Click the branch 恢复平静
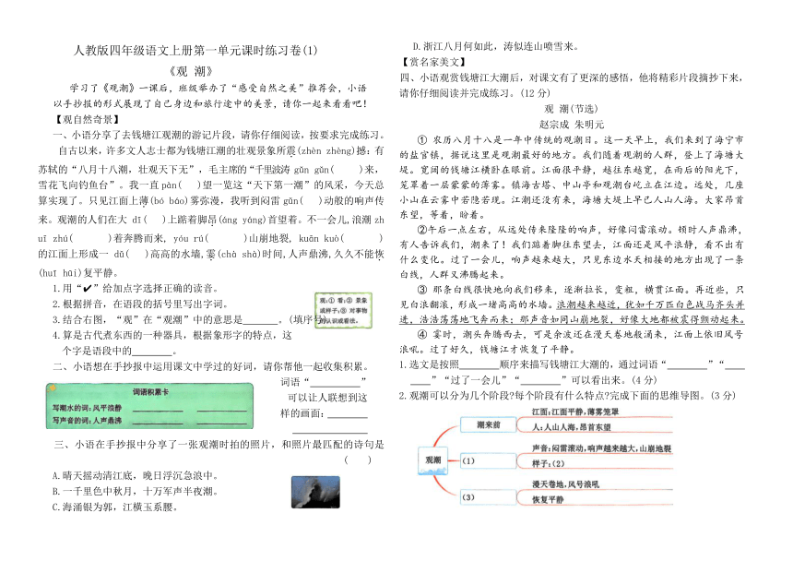The height and width of the screenshot is (561, 793). click(x=547, y=500)
